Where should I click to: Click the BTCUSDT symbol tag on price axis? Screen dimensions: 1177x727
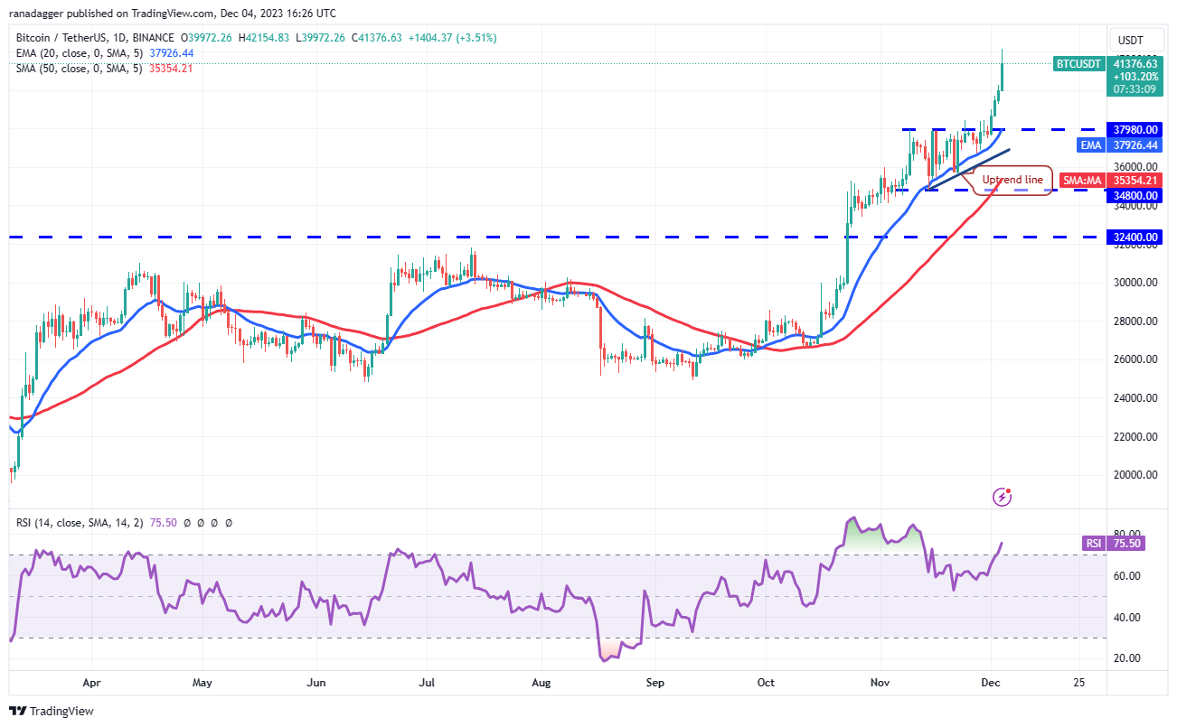(x=1078, y=64)
